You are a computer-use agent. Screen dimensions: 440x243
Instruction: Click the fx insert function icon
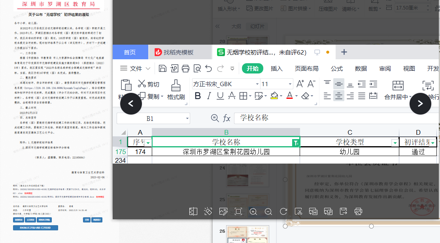click(x=227, y=118)
